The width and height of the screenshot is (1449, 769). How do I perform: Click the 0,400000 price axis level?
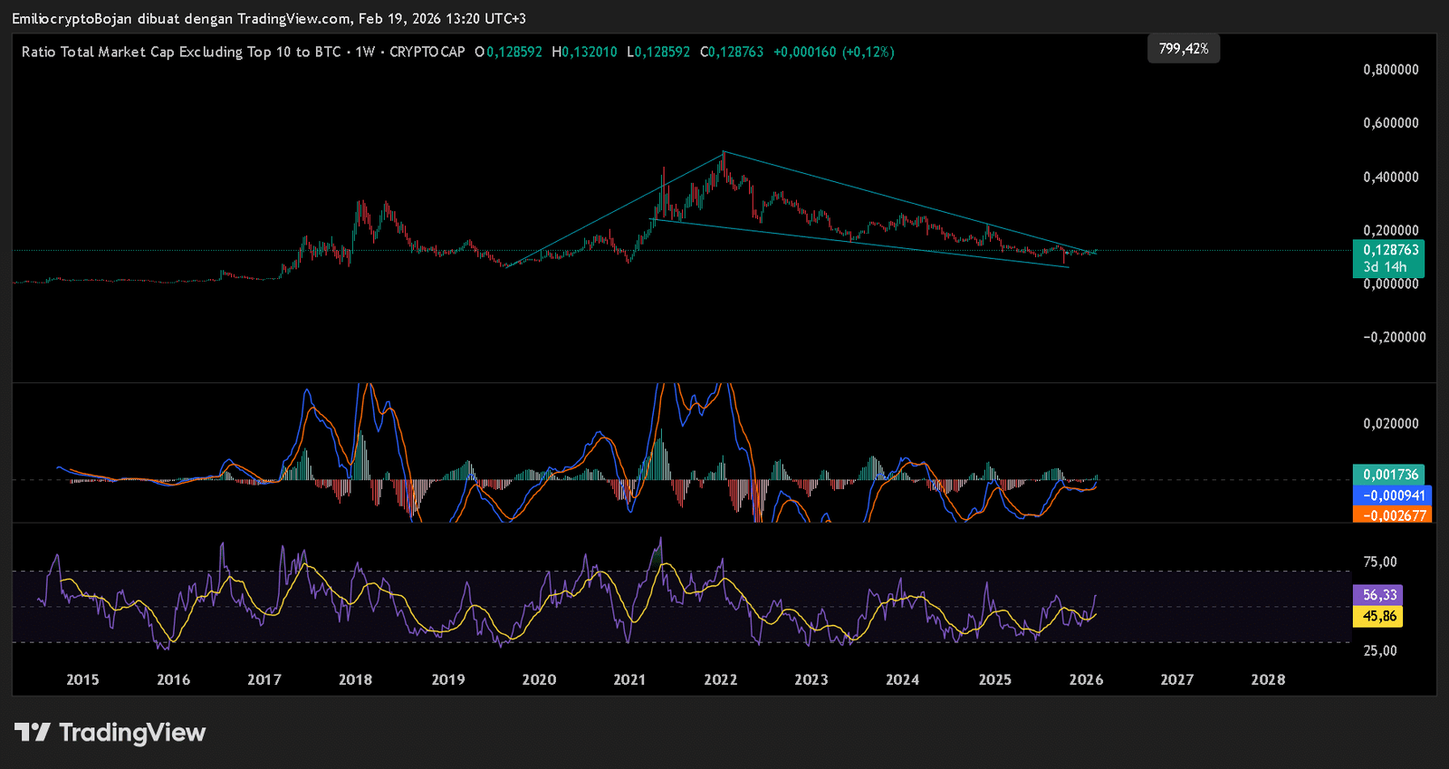[x=1390, y=177]
